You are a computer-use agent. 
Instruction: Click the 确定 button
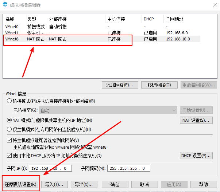115,184
